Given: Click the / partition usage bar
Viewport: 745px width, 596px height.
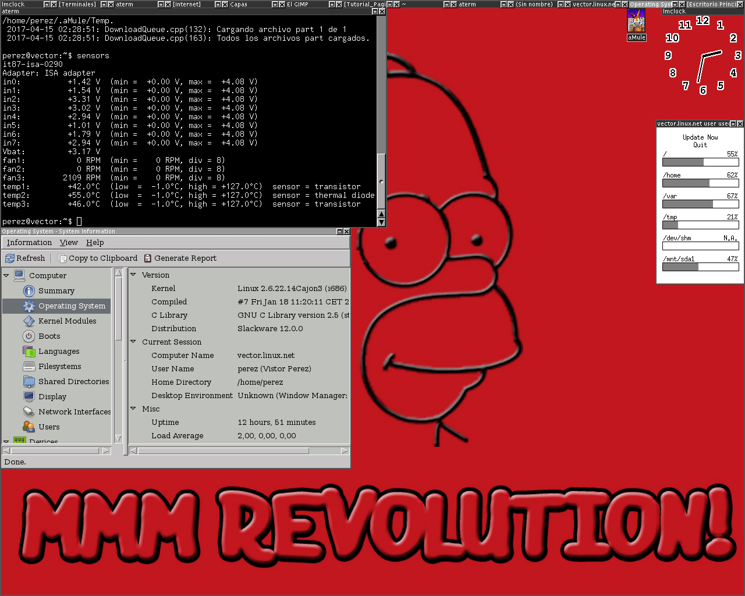Looking at the screenshot, I should [700, 162].
